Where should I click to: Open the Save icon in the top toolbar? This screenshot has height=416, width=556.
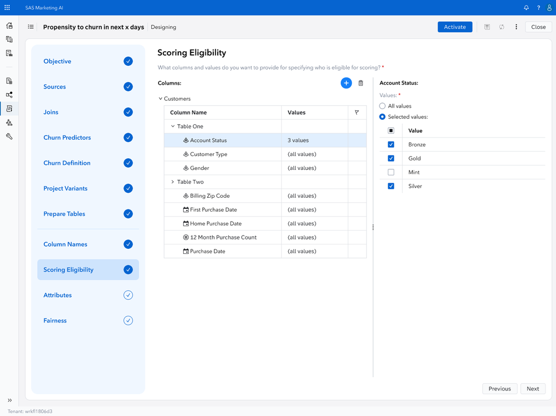coord(486,27)
